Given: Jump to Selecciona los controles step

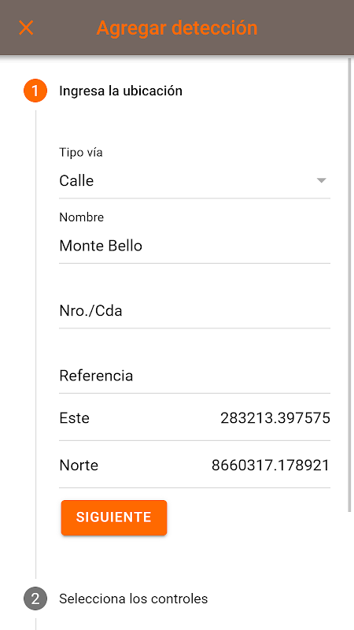Looking at the screenshot, I should coord(133,598).
